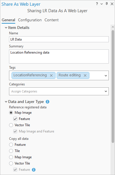Collapse Data and Layer Type section
Image resolution: width=115 pixels, height=175 pixels.
click(6, 102)
